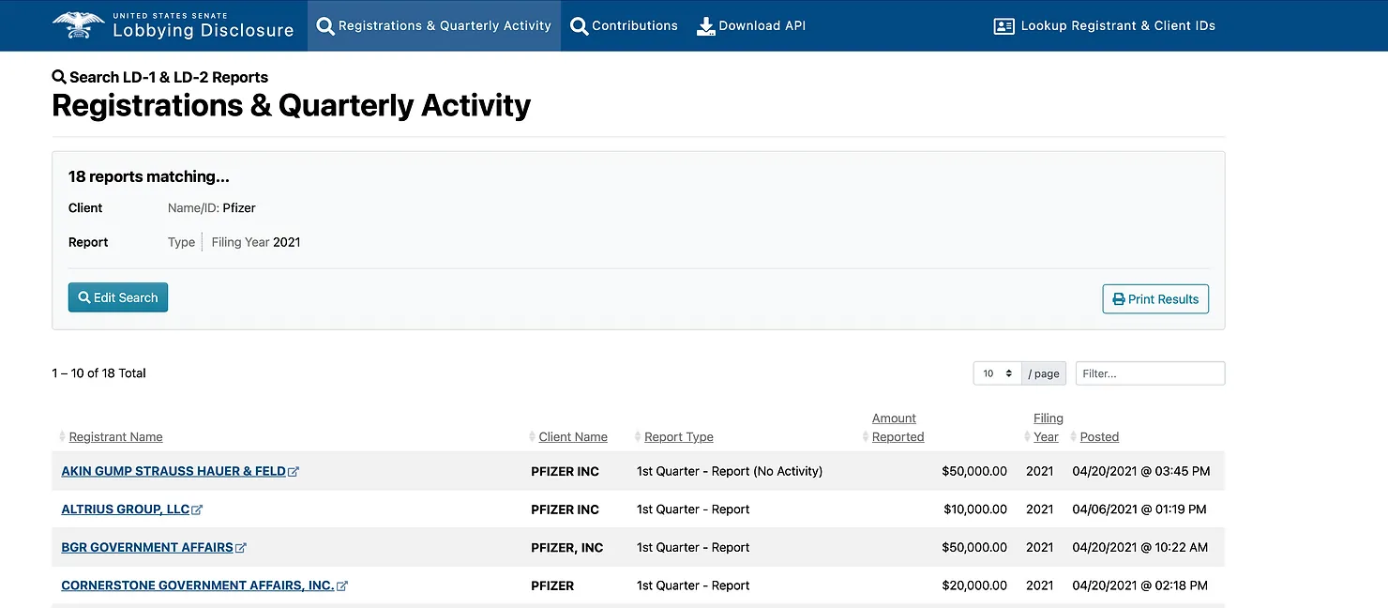Click the magnifier icon in the Registrations tab

[325, 26]
